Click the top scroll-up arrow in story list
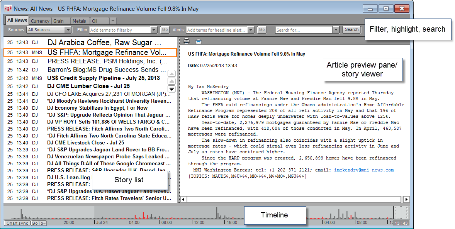 click(172, 74)
